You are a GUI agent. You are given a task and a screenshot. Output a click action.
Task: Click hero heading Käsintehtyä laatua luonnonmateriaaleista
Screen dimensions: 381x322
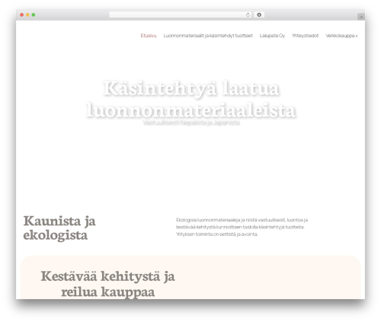tap(190, 99)
